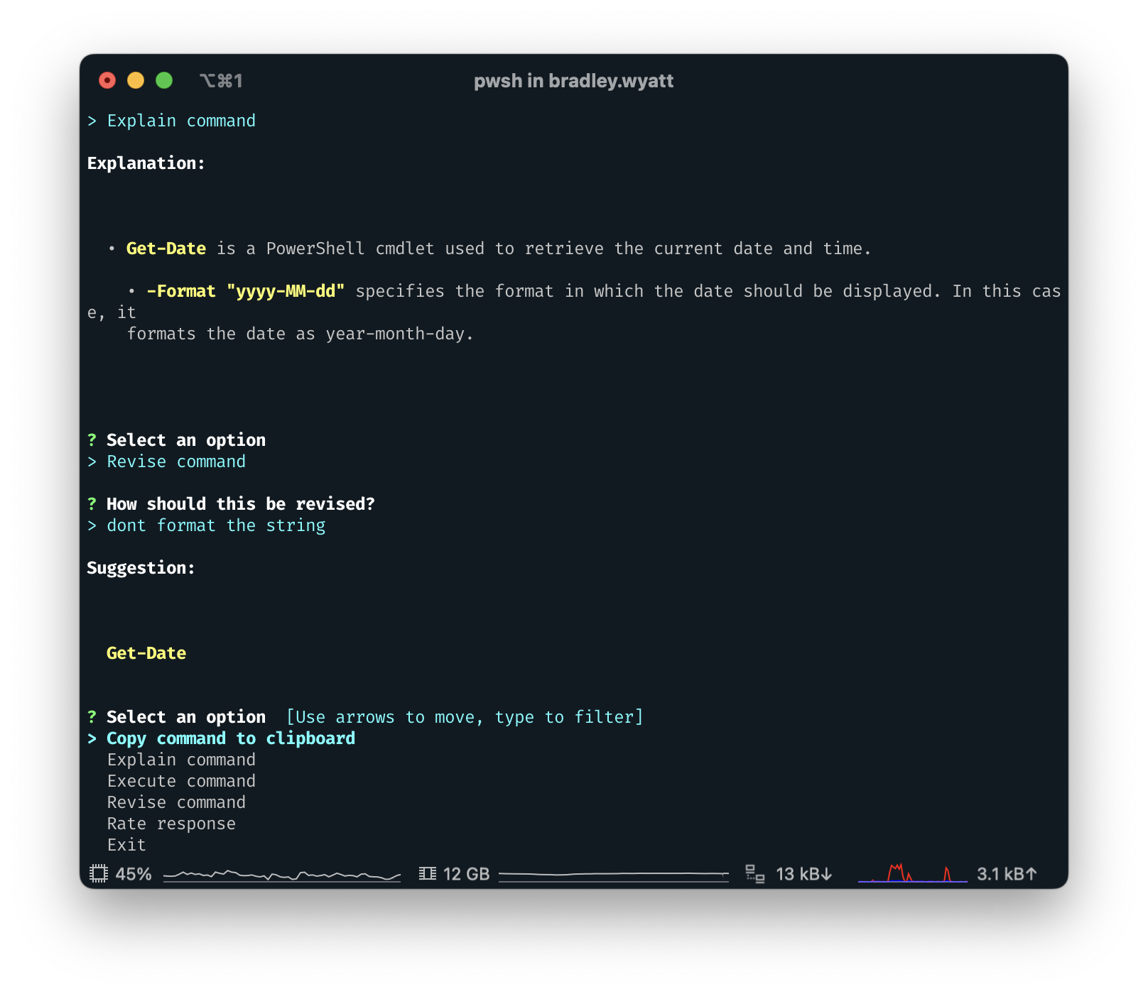Pick Revise command in bottom option list

click(x=176, y=802)
